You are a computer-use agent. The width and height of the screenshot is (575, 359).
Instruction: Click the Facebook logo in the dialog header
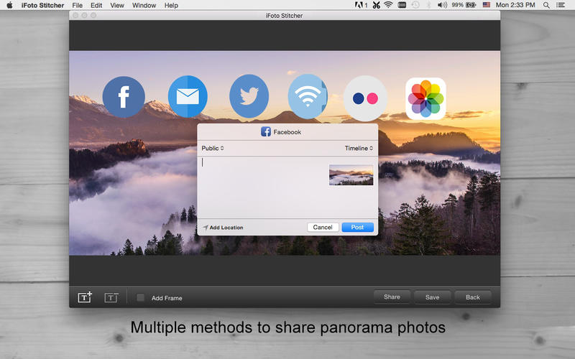(x=266, y=131)
